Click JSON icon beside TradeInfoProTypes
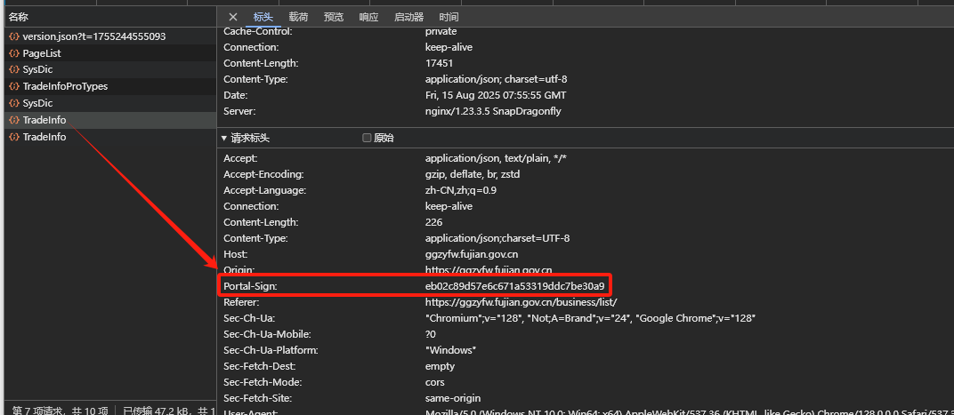Viewport: 954px width, 415px height. click(14, 86)
